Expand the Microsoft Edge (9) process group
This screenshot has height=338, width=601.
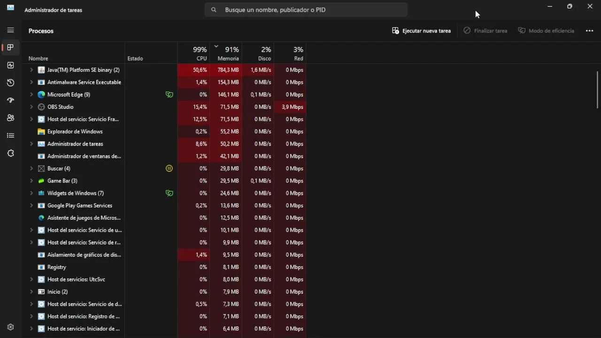point(31,94)
